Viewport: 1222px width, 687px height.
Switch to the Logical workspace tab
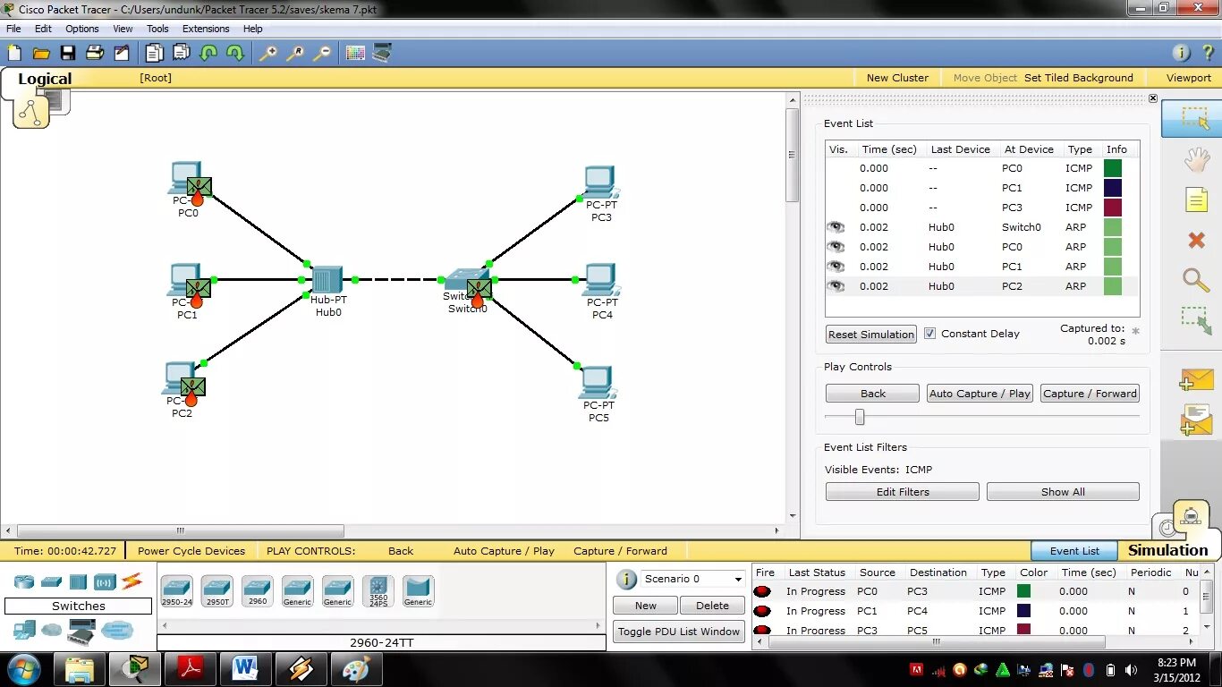pos(45,79)
